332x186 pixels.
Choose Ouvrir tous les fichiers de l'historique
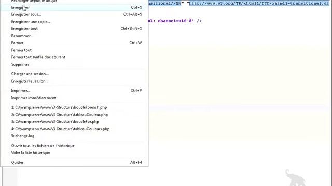coord(74,146)
